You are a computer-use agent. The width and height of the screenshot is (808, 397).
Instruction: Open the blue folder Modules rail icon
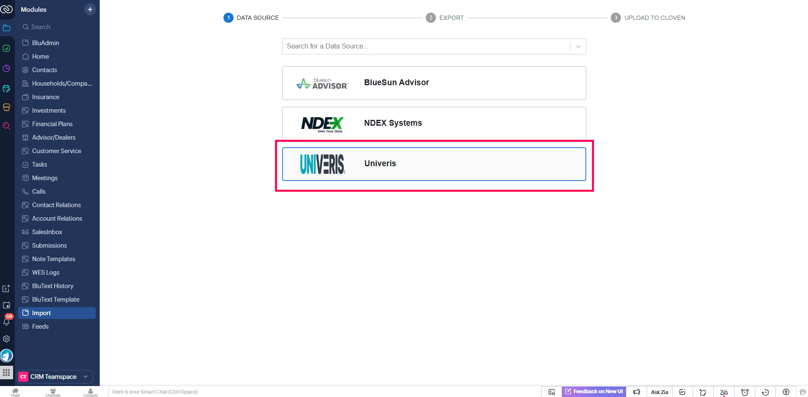6,28
